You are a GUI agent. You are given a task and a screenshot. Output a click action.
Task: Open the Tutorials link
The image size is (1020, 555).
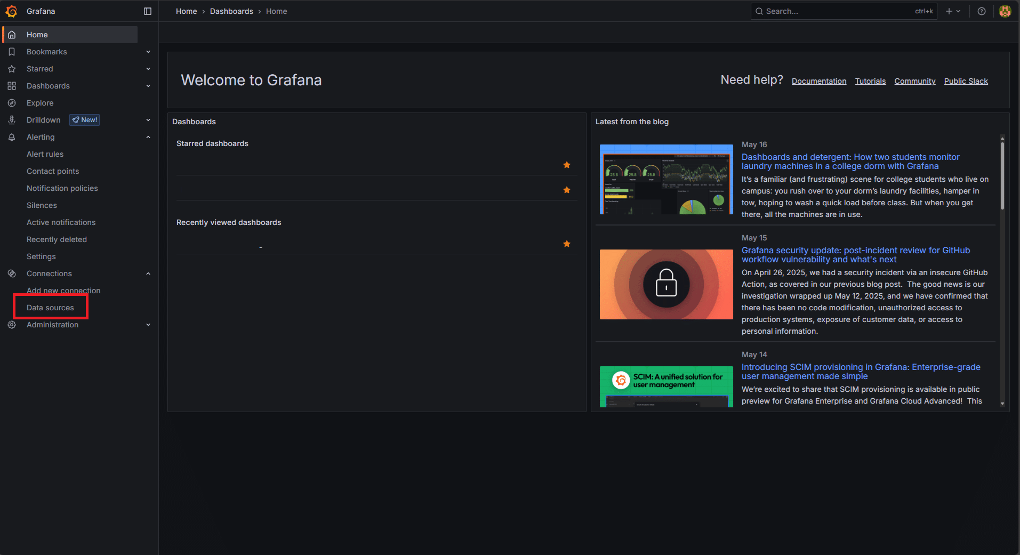(870, 81)
